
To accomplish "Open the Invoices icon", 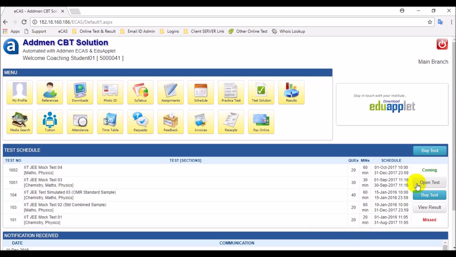I will click(x=201, y=122).
